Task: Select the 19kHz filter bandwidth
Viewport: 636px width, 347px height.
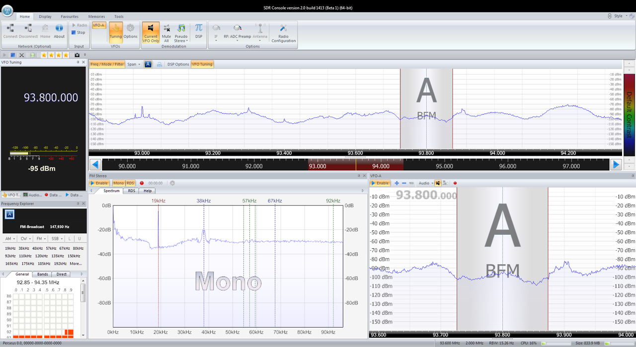Action: [x=10, y=248]
